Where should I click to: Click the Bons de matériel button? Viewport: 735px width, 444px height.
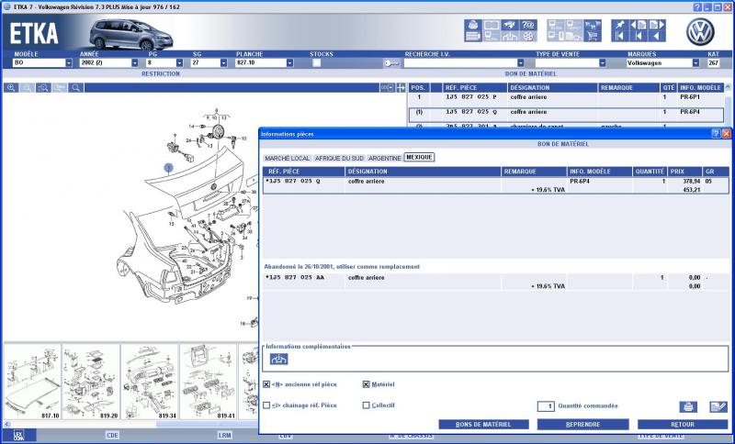point(483,425)
